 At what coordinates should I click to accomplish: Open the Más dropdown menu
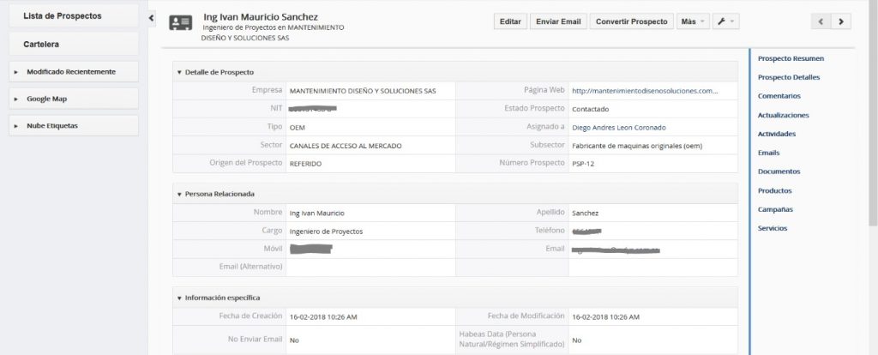(692, 21)
